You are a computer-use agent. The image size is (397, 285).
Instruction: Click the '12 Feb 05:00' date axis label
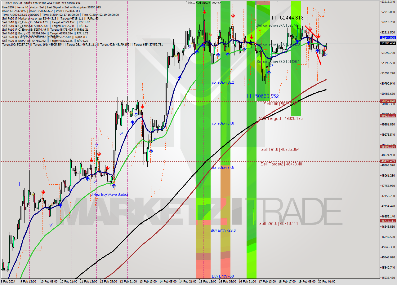(108, 282)
